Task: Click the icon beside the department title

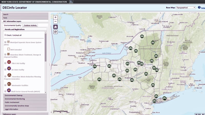Action: 71,2
